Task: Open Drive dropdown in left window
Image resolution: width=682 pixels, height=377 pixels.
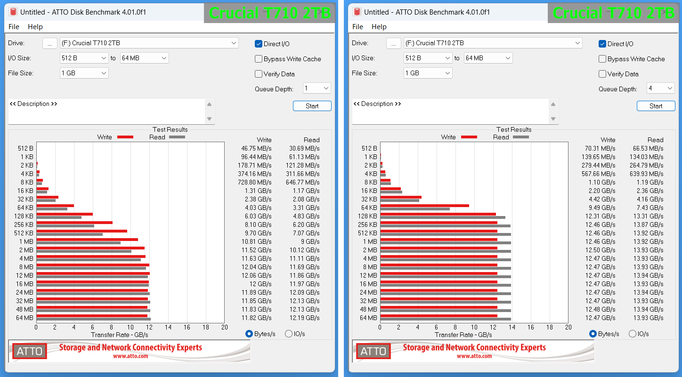Action: click(x=149, y=43)
